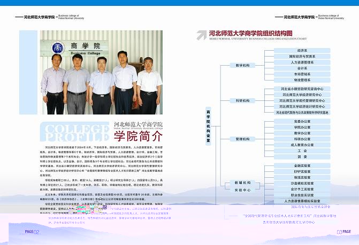The image size is (359, 245).
Task: Click the 科研办公室 box
Action: 302,139
